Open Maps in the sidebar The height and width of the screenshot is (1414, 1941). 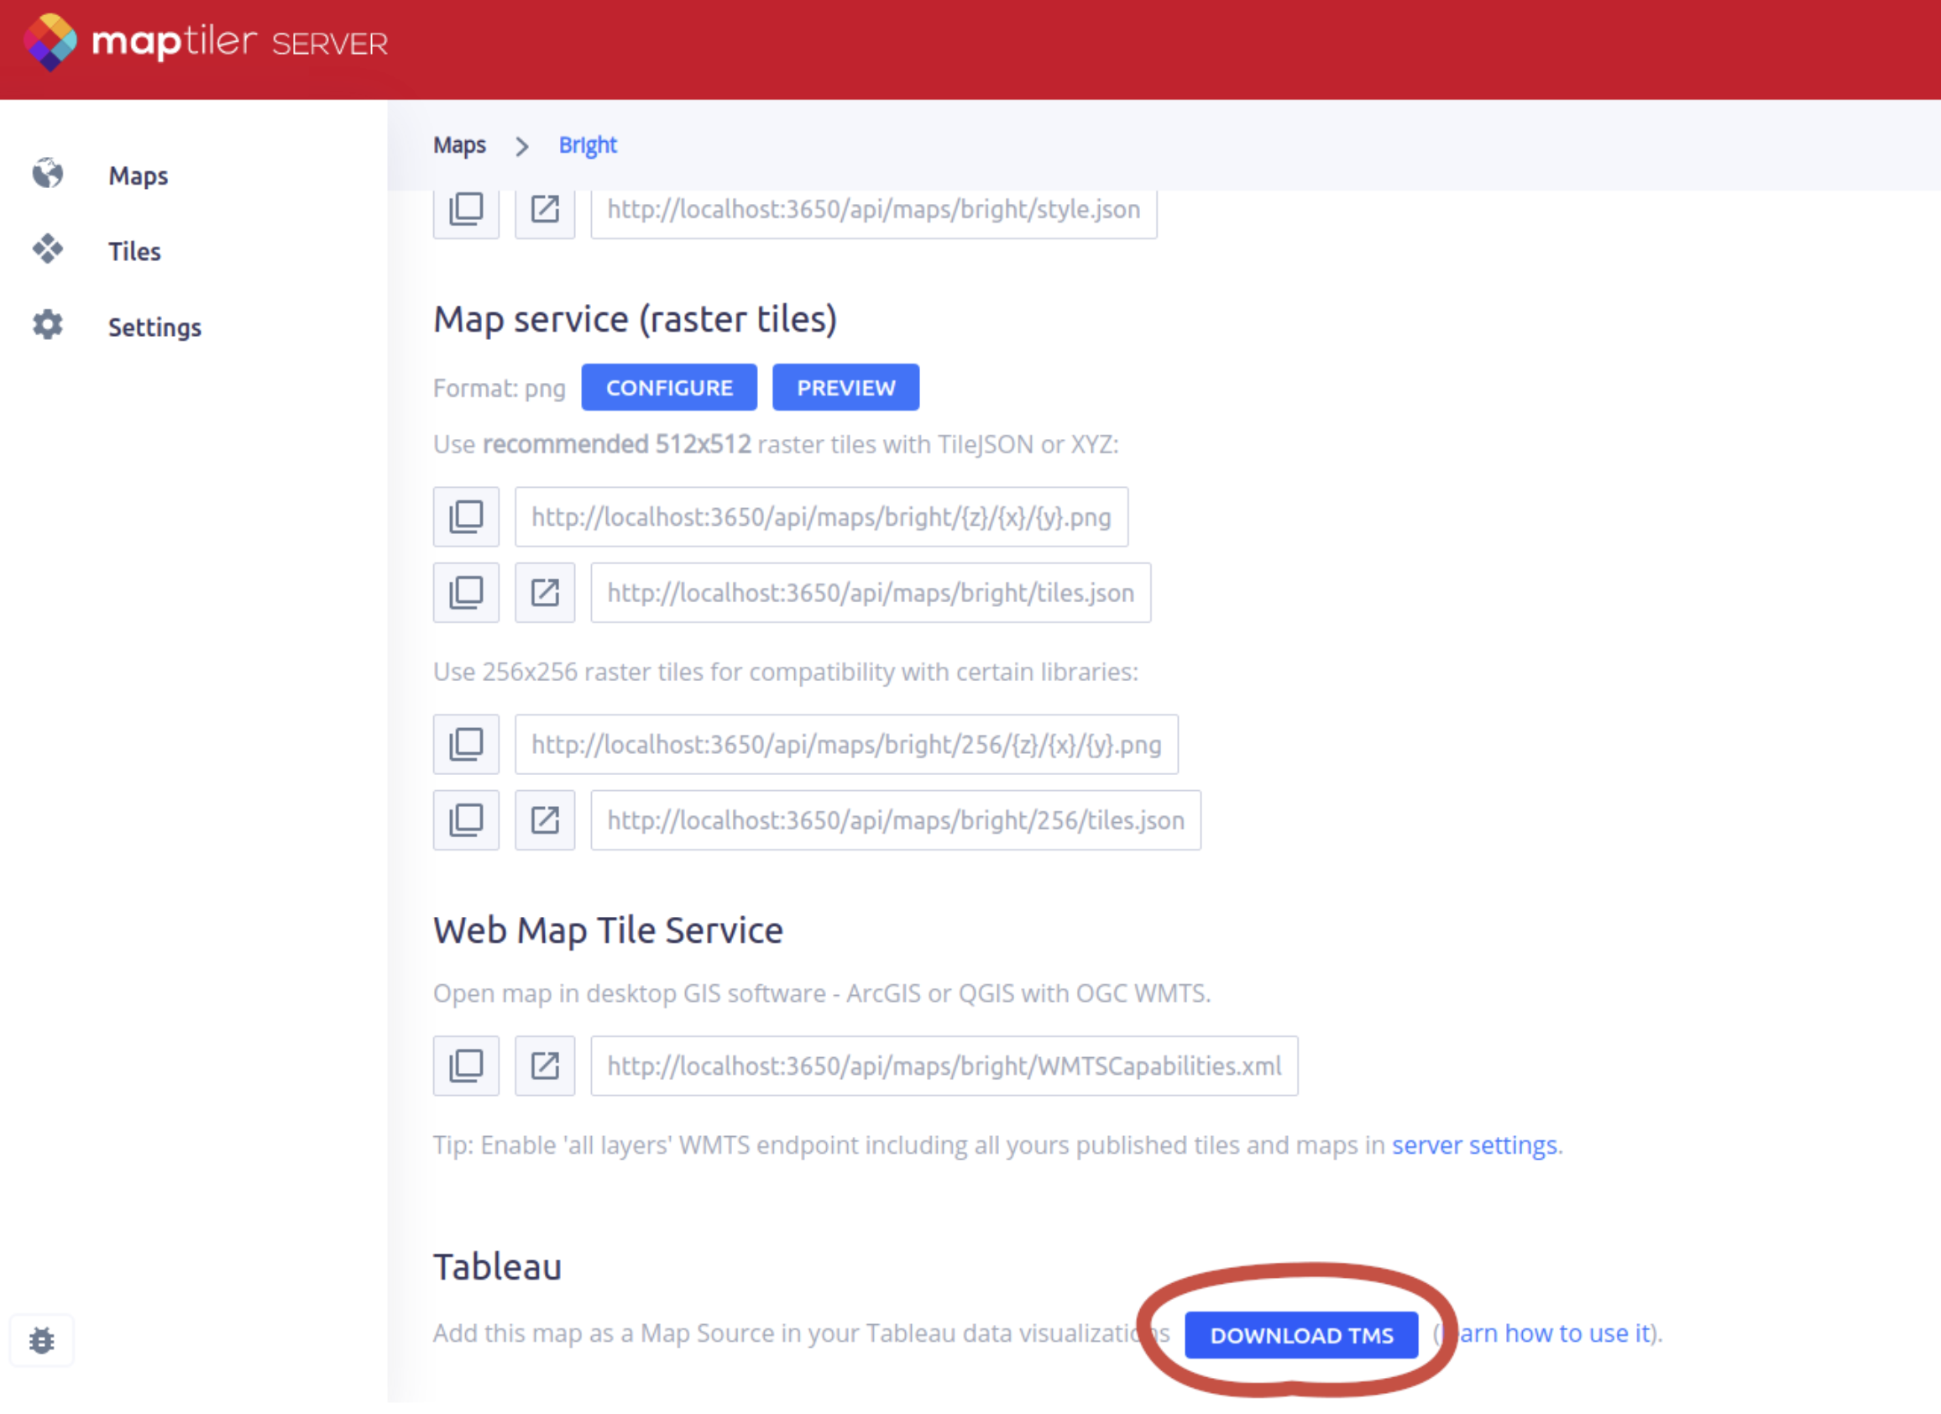pos(137,175)
